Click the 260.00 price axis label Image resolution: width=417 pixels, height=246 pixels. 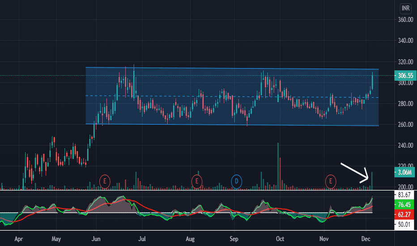coord(405,124)
